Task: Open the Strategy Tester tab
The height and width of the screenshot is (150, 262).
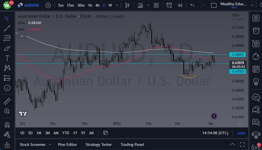Action: click(99, 144)
